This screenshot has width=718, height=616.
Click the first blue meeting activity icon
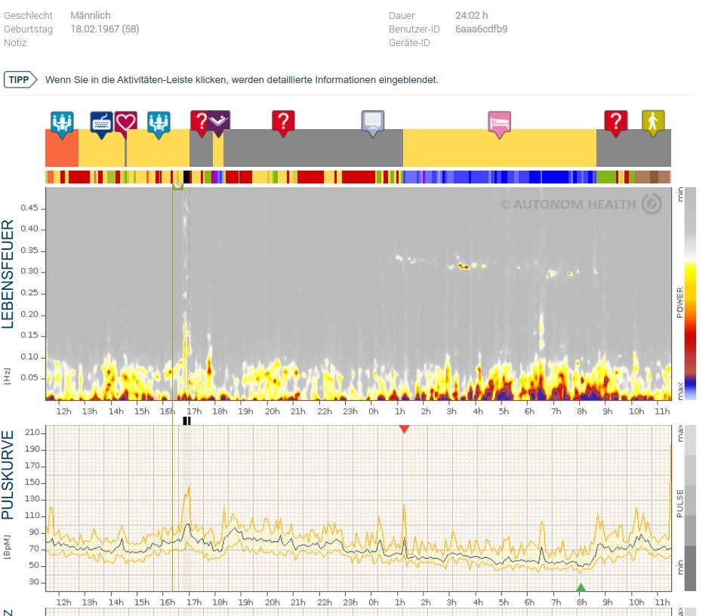tap(62, 122)
